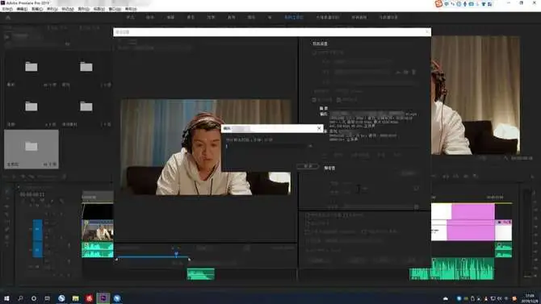This screenshot has width=541, height=304.
Task: Click the delete preset trash icon
Action: coord(413,72)
